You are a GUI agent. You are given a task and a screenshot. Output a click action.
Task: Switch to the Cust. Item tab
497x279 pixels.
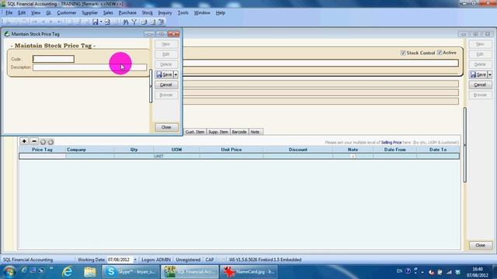pos(195,132)
